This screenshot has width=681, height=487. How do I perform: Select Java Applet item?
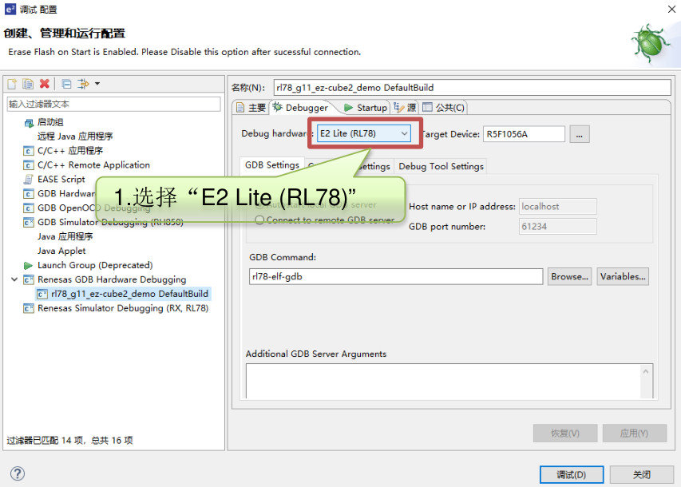(x=61, y=251)
